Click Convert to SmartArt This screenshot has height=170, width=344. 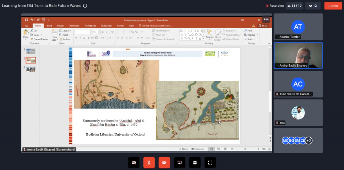[165, 39]
